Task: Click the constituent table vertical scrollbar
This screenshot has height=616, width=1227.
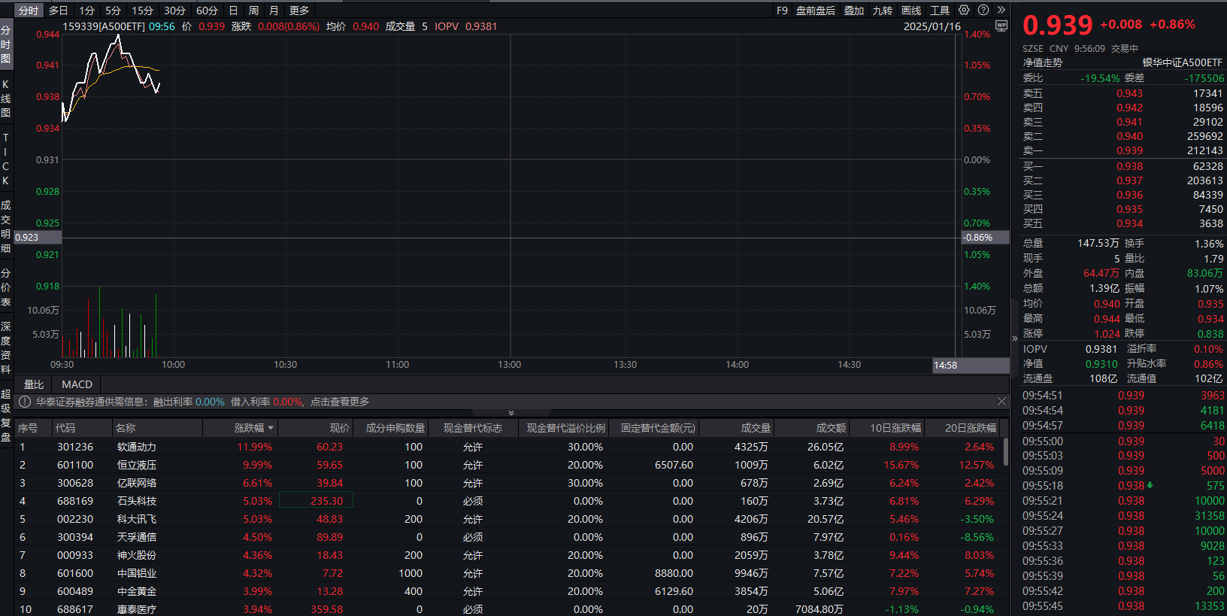Action: tap(1006, 451)
